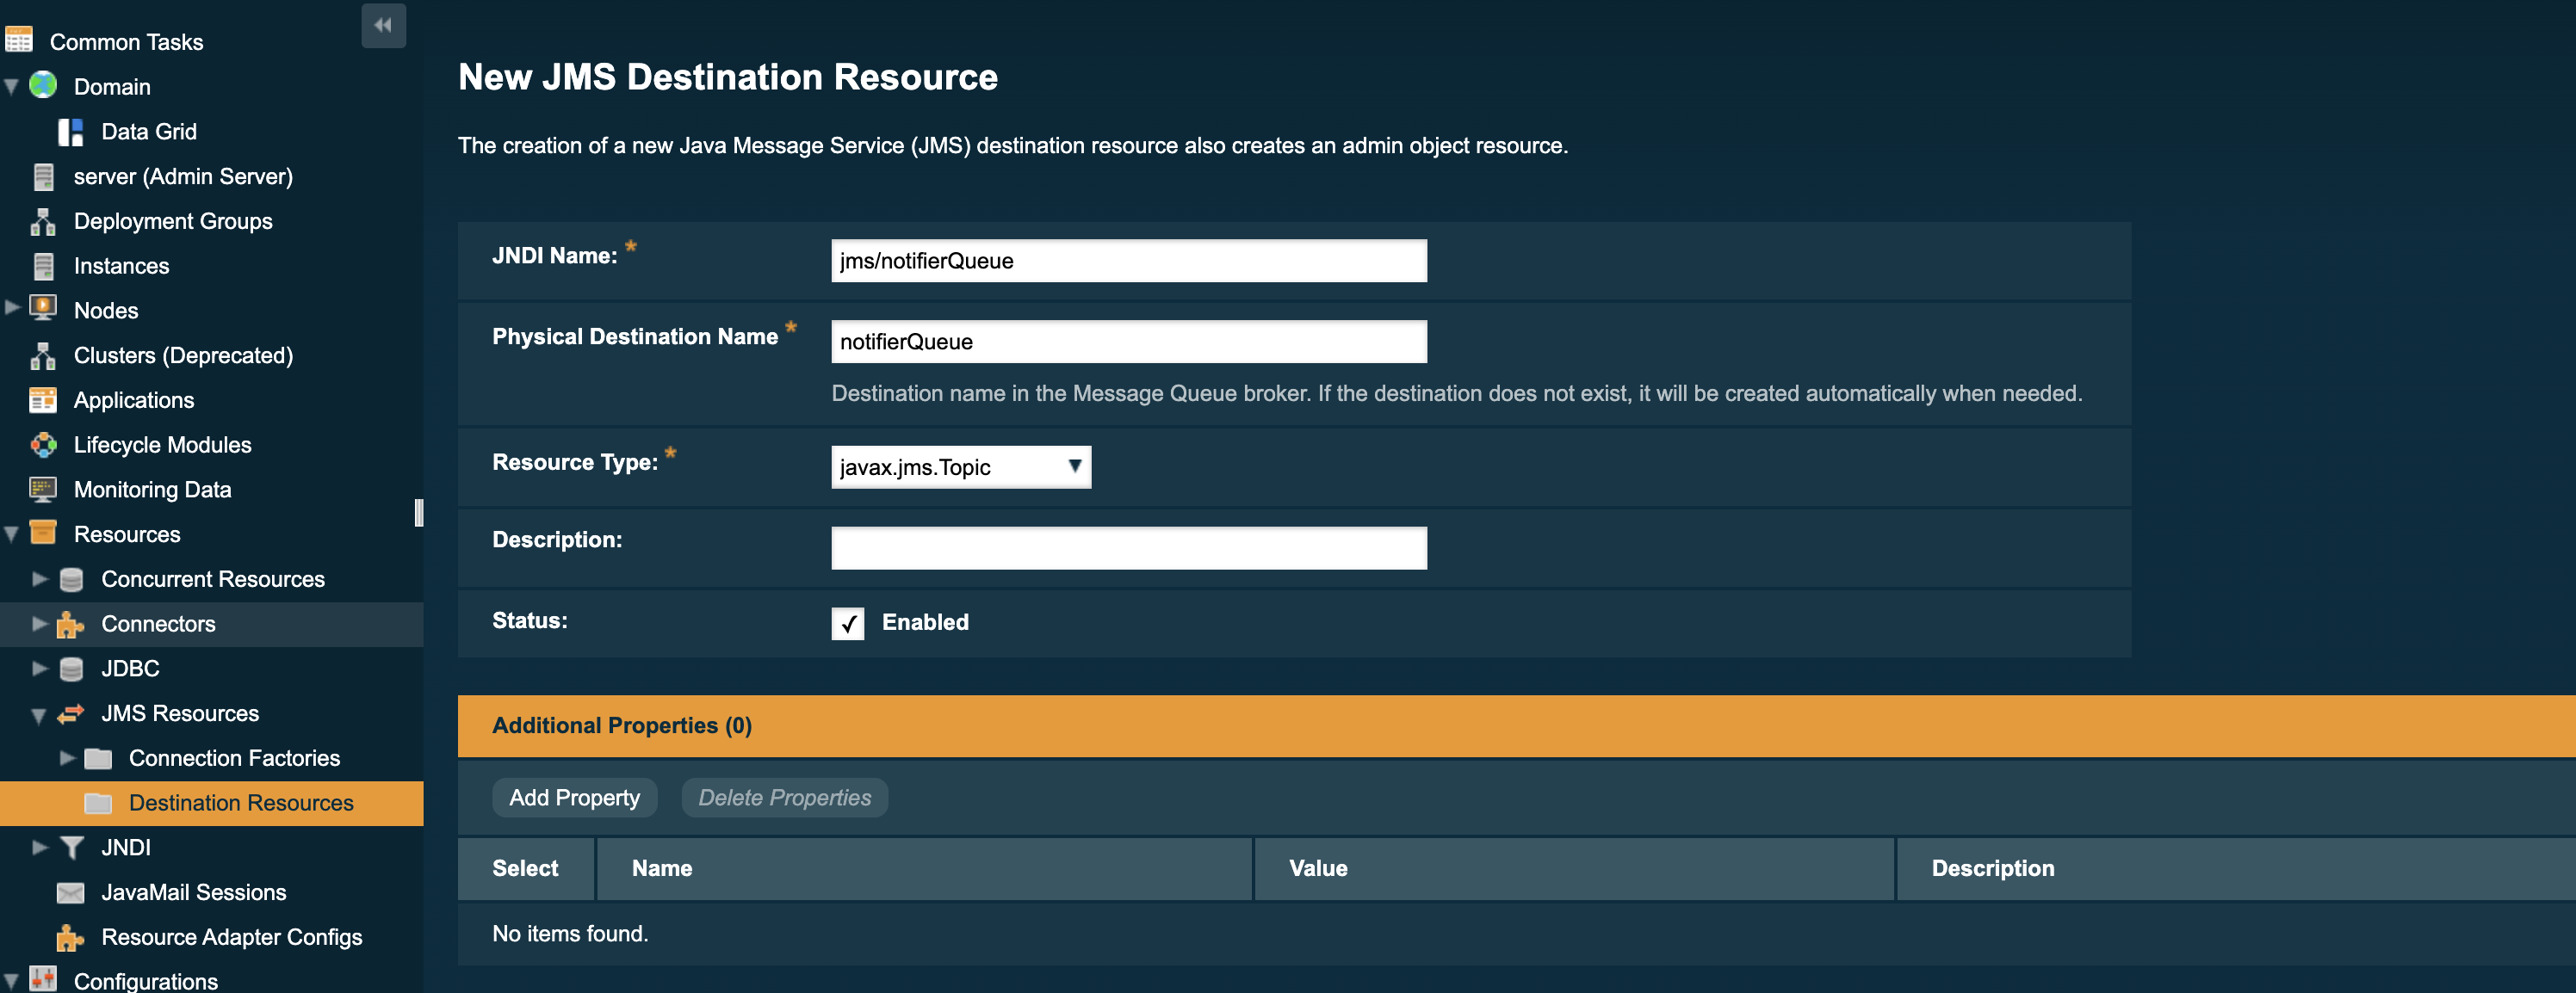Click the Applications icon

point(43,399)
